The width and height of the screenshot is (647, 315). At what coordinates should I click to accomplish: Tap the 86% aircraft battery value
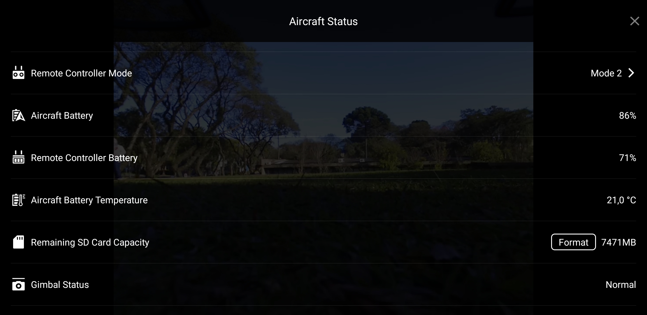(627, 116)
